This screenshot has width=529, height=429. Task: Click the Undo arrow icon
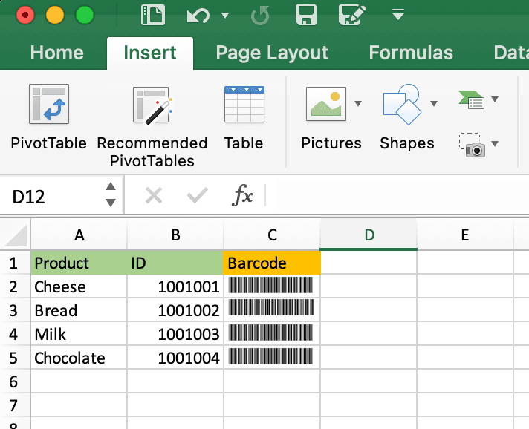pos(198,16)
